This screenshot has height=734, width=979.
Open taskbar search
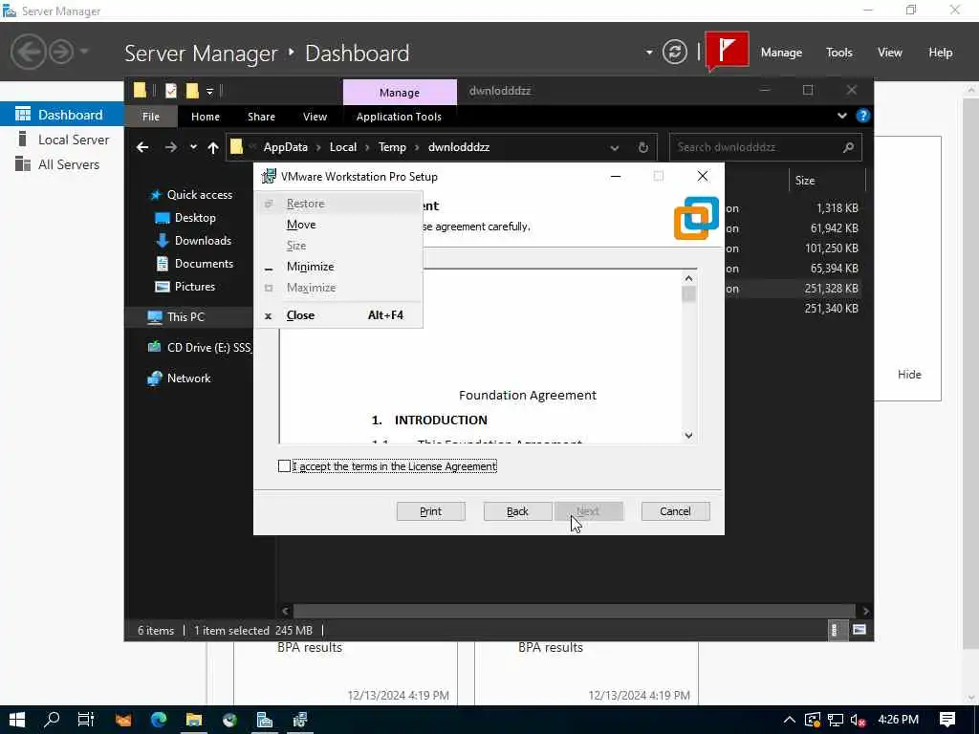click(52, 720)
